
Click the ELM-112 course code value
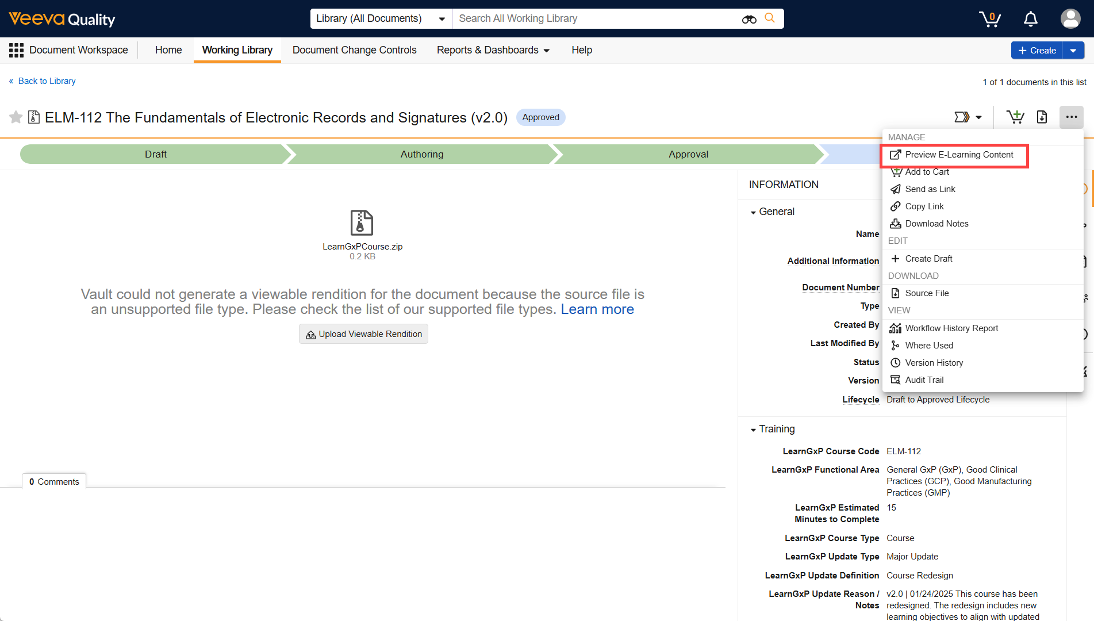(904, 451)
